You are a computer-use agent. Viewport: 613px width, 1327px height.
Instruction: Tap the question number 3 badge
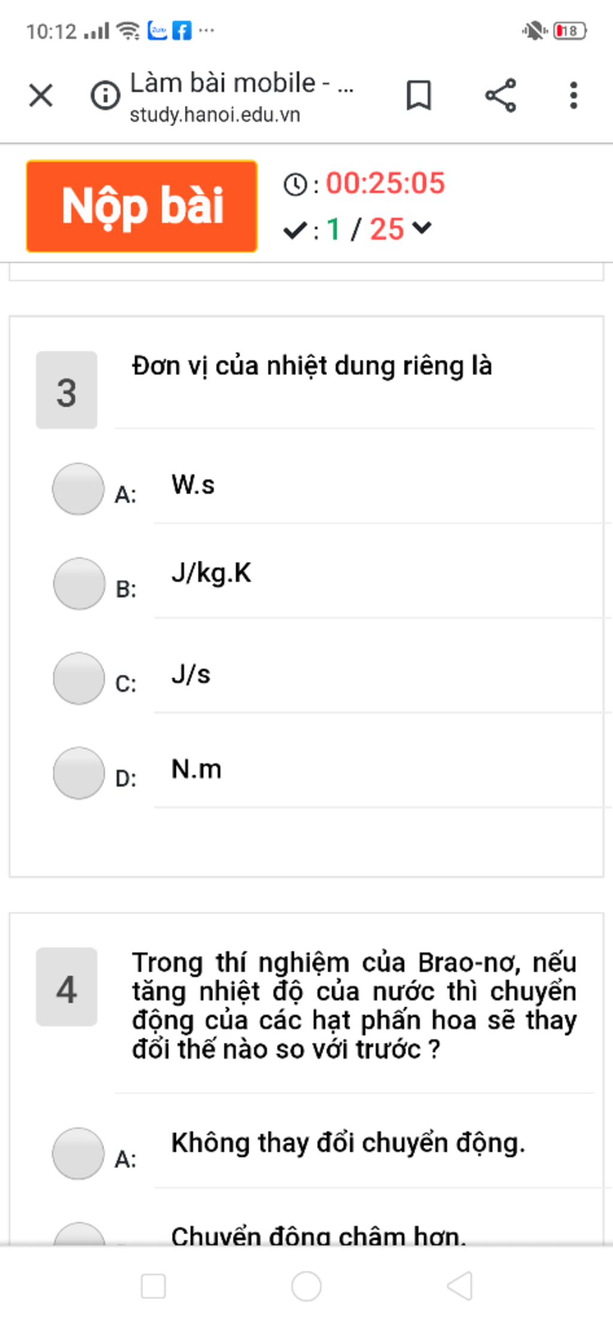pos(66,390)
